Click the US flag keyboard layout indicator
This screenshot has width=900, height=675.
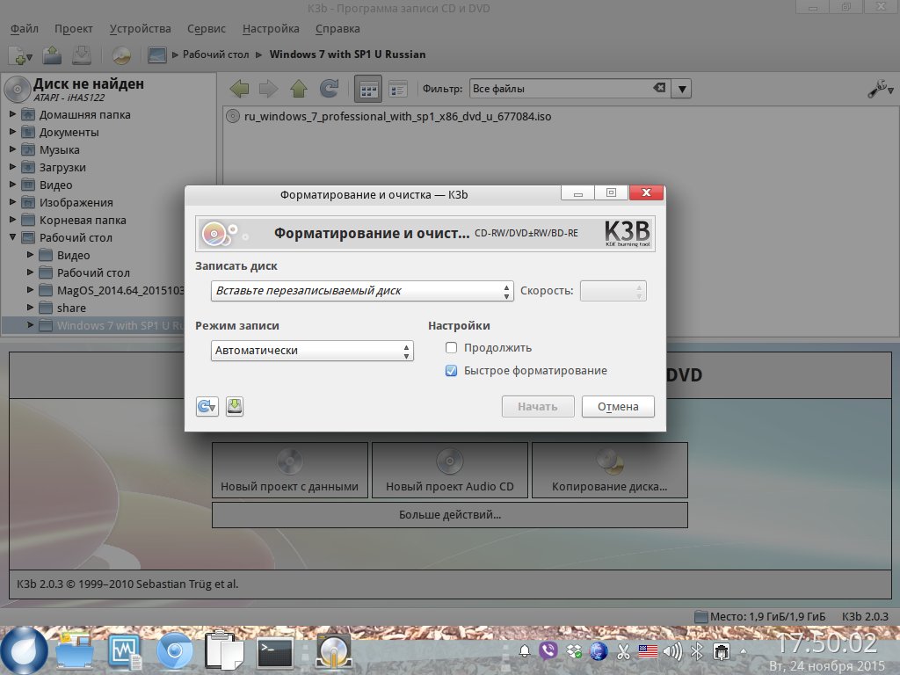[648, 651]
